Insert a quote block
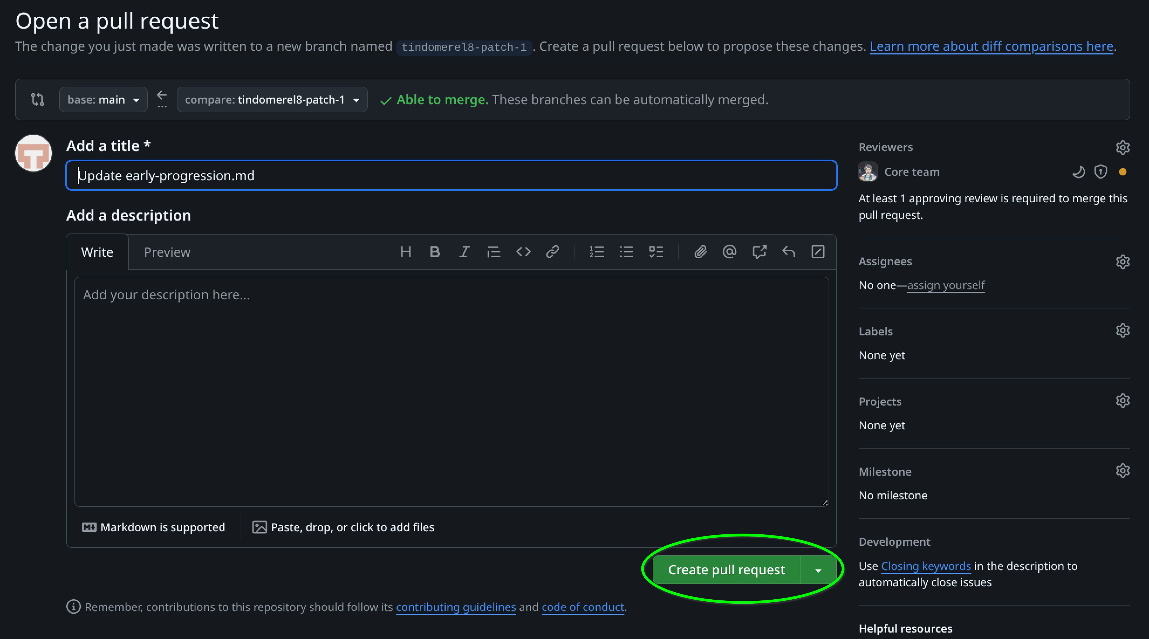This screenshot has width=1149, height=639. 494,252
